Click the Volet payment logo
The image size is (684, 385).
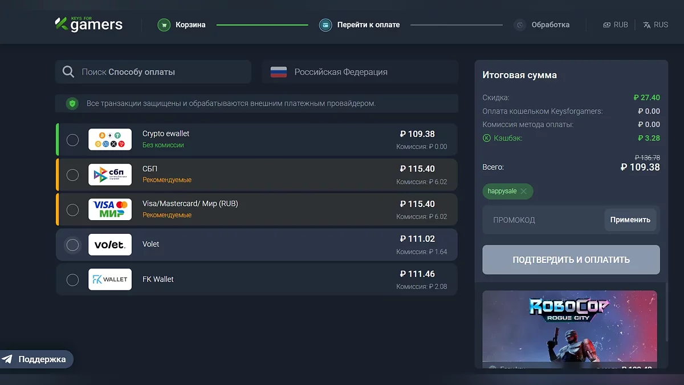(x=110, y=245)
